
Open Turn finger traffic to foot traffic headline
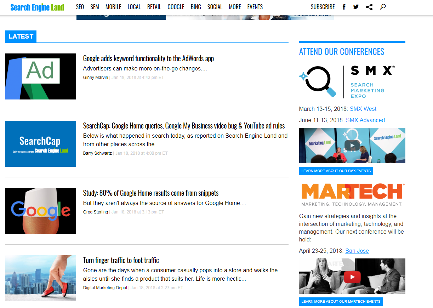[121, 260]
